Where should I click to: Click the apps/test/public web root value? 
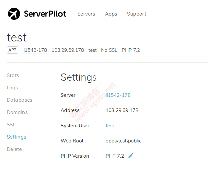click(123, 141)
